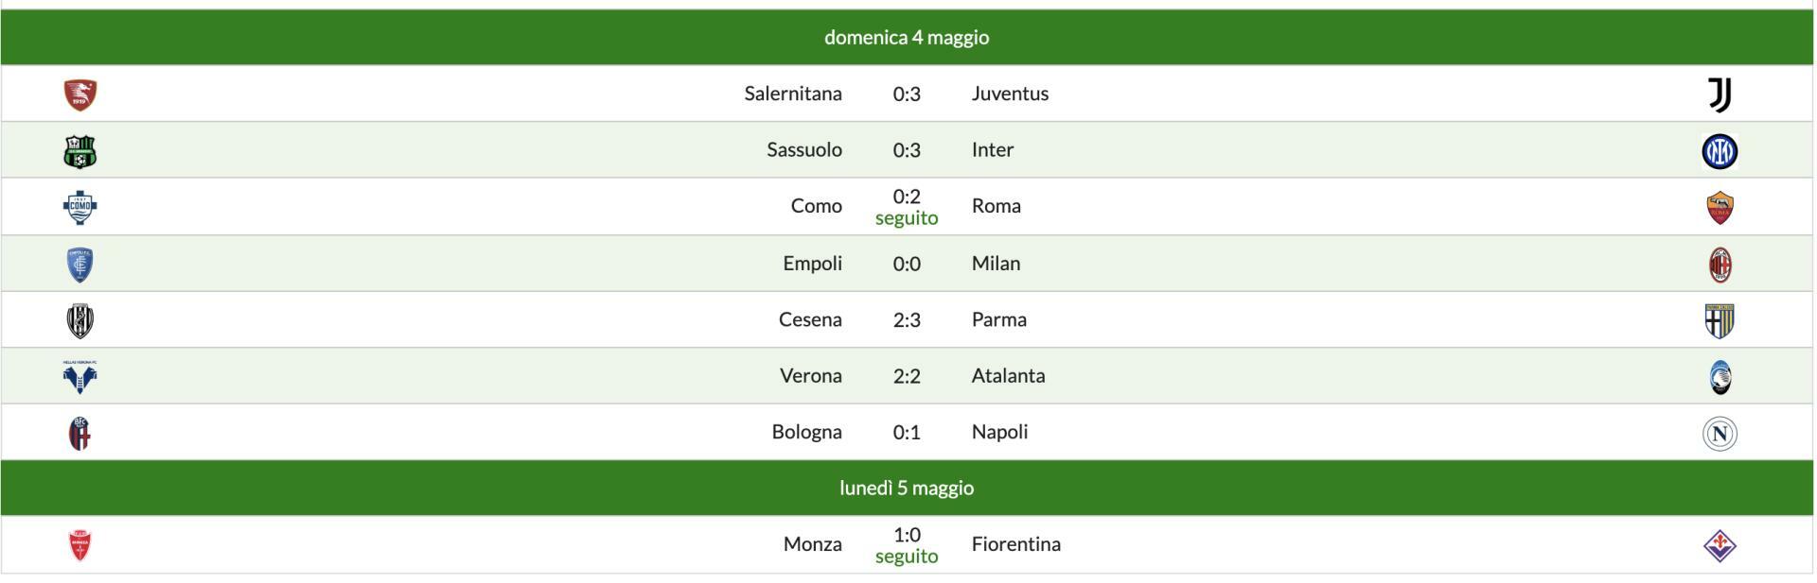Click the Cesena club crest
Image resolution: width=1817 pixels, height=583 pixels.
tap(80, 321)
